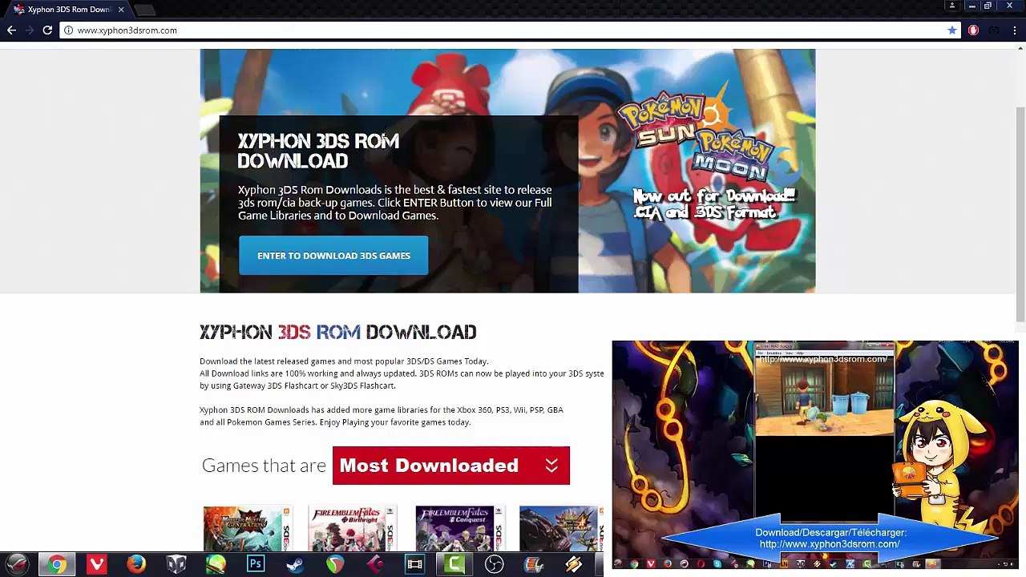This screenshot has width=1026, height=577.
Task: Switch to Camtasia on taskbar
Action: click(x=454, y=565)
